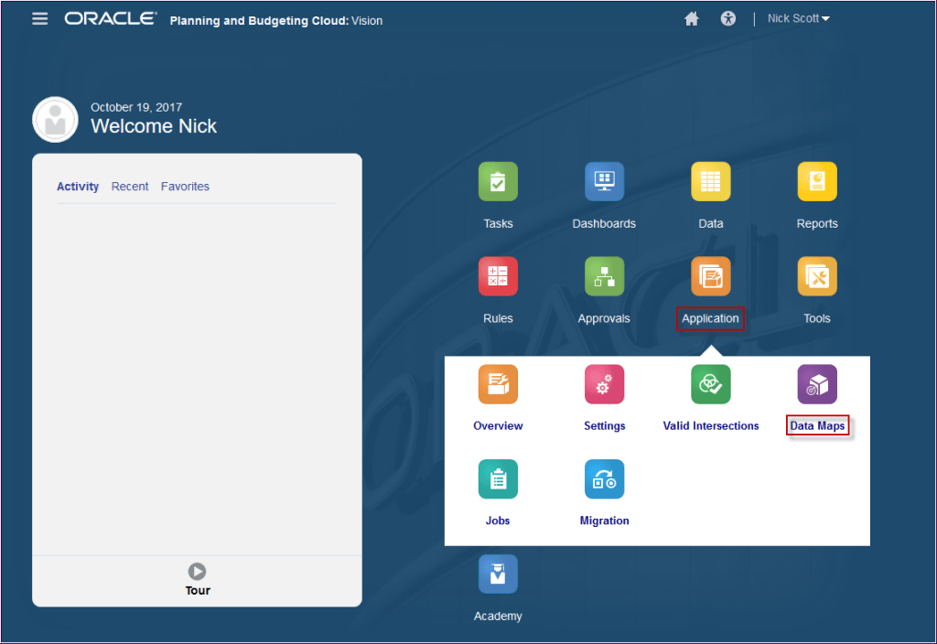Screen dimensions: 937x644
Task: Click the Valid Intersections label
Action: pos(711,425)
